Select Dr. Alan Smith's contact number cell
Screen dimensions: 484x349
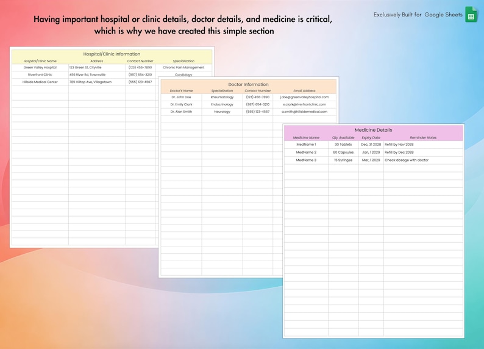point(258,112)
